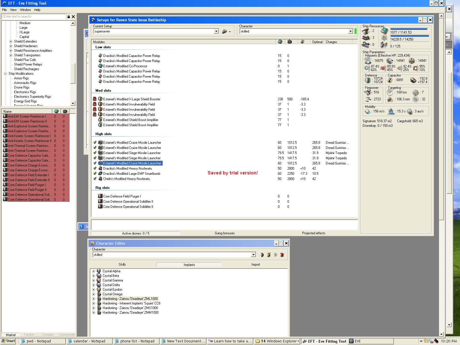Click the turret hardpoints icon in Ship Resources
Image resolution: width=460 pixels, height=345 pixels.
click(365, 31)
